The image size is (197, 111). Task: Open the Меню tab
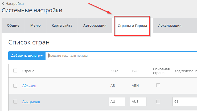point(35,26)
